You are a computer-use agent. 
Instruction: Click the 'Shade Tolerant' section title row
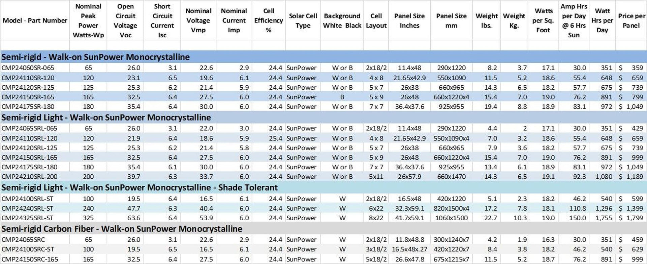323,187
